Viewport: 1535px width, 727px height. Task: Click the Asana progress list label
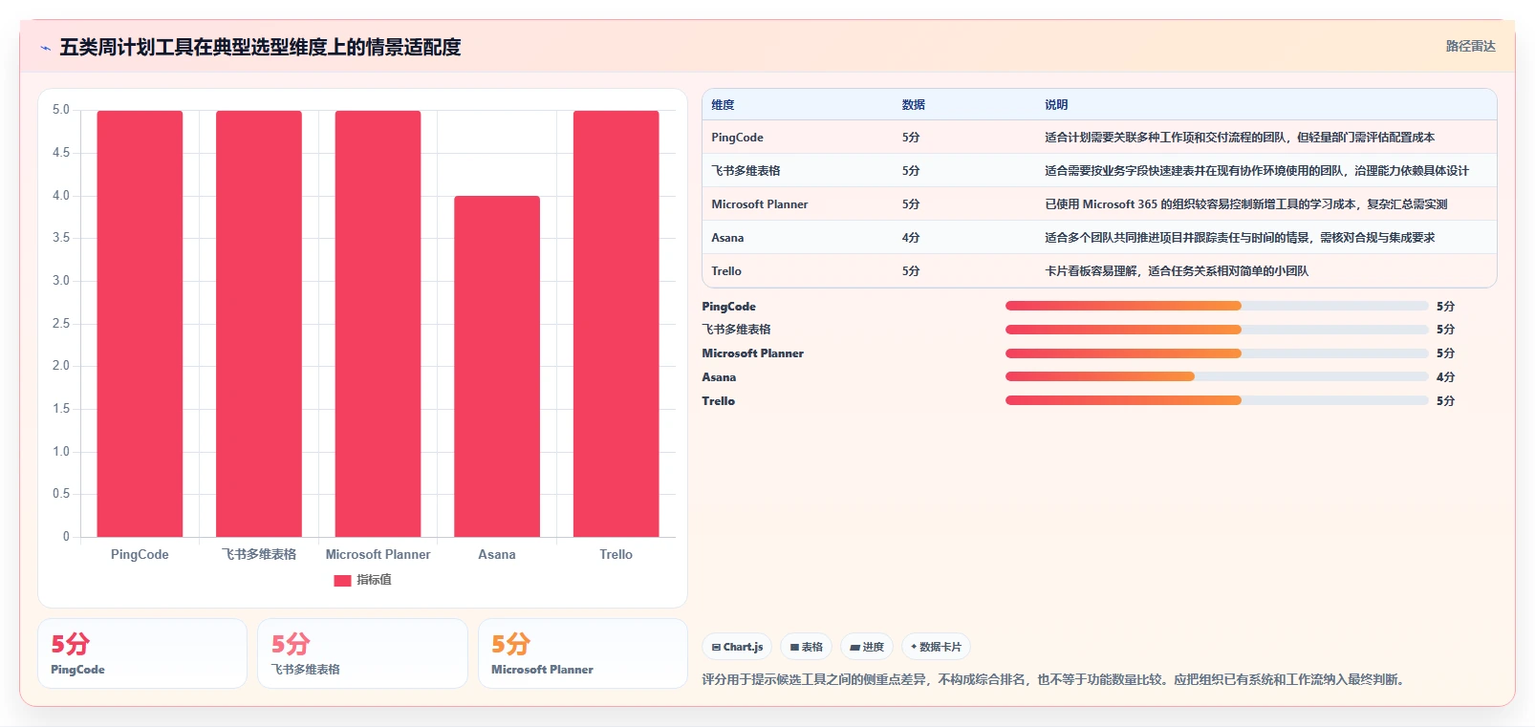click(719, 377)
